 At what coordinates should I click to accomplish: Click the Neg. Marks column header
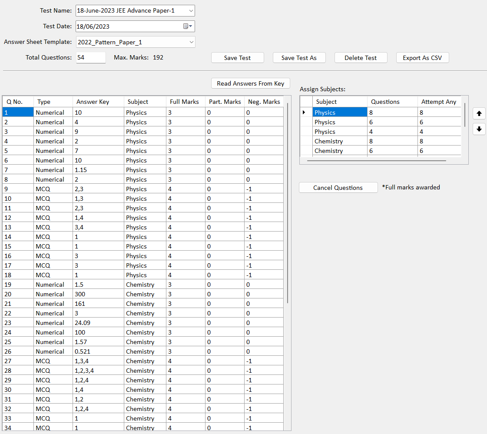click(264, 102)
